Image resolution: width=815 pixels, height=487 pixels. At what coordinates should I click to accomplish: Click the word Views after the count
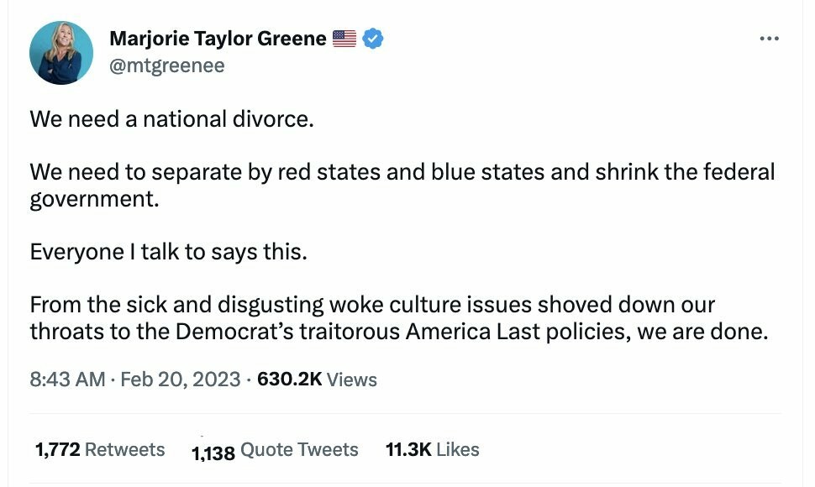(x=352, y=380)
